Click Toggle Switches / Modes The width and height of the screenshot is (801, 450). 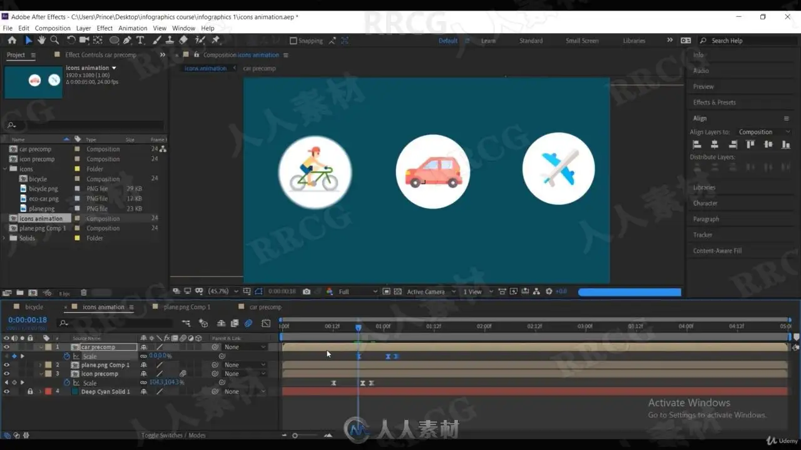pyautogui.click(x=173, y=436)
